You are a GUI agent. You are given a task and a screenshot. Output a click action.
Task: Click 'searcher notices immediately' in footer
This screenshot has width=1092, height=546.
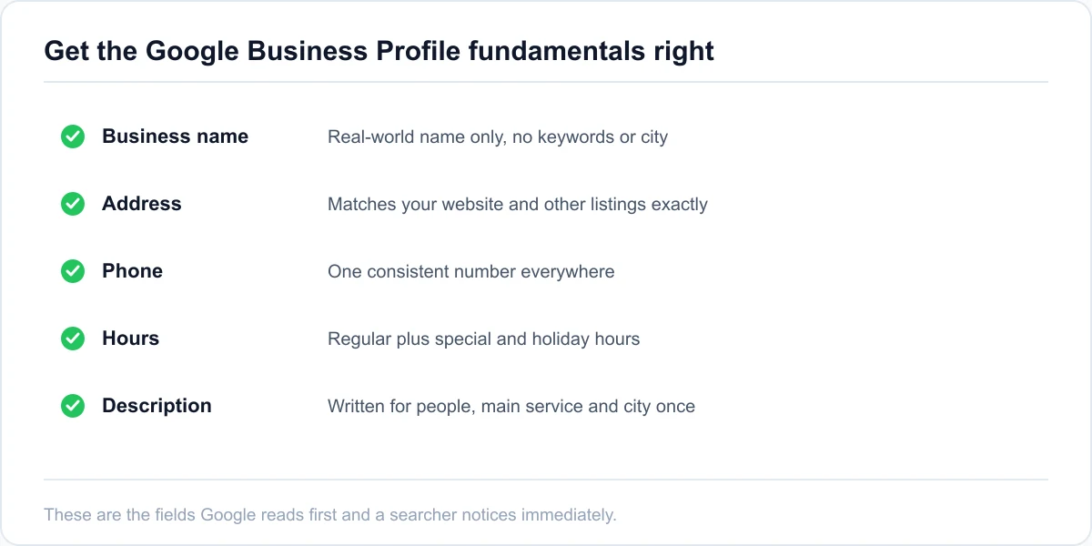[x=503, y=515]
